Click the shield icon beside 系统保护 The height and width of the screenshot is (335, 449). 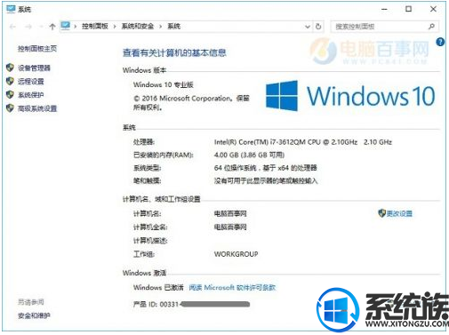(10, 95)
